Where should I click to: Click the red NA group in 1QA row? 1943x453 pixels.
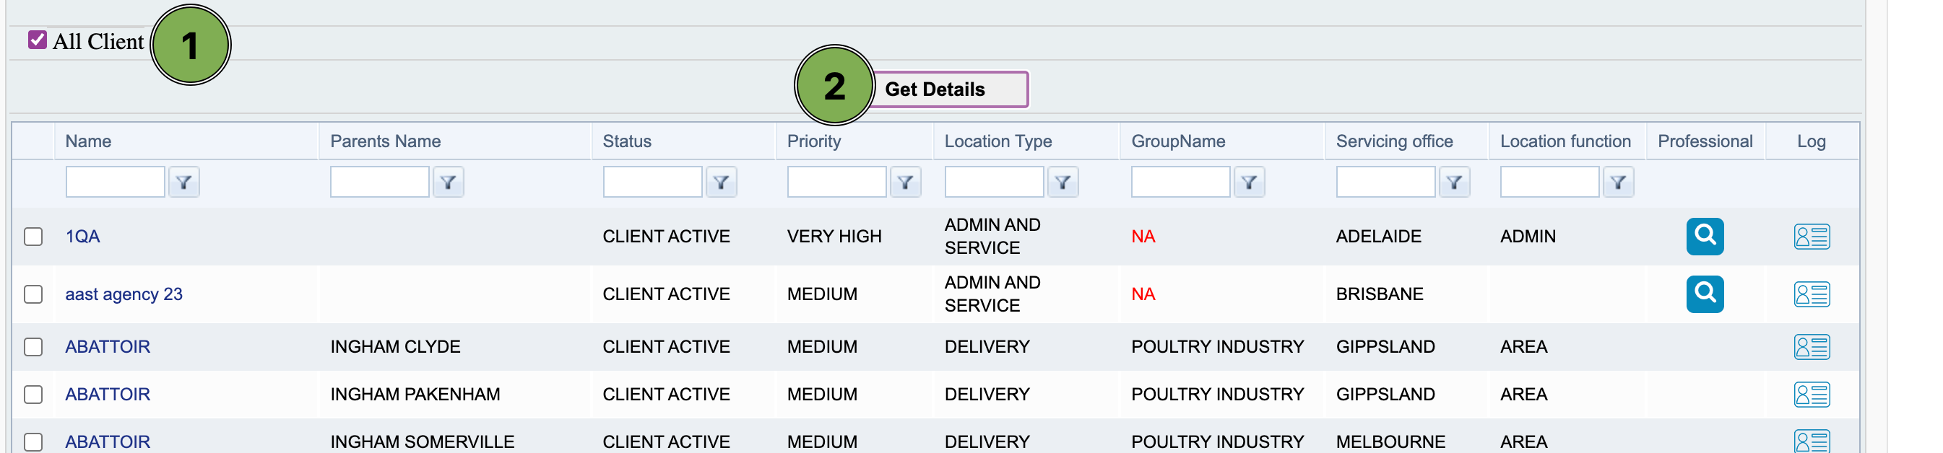(1143, 237)
